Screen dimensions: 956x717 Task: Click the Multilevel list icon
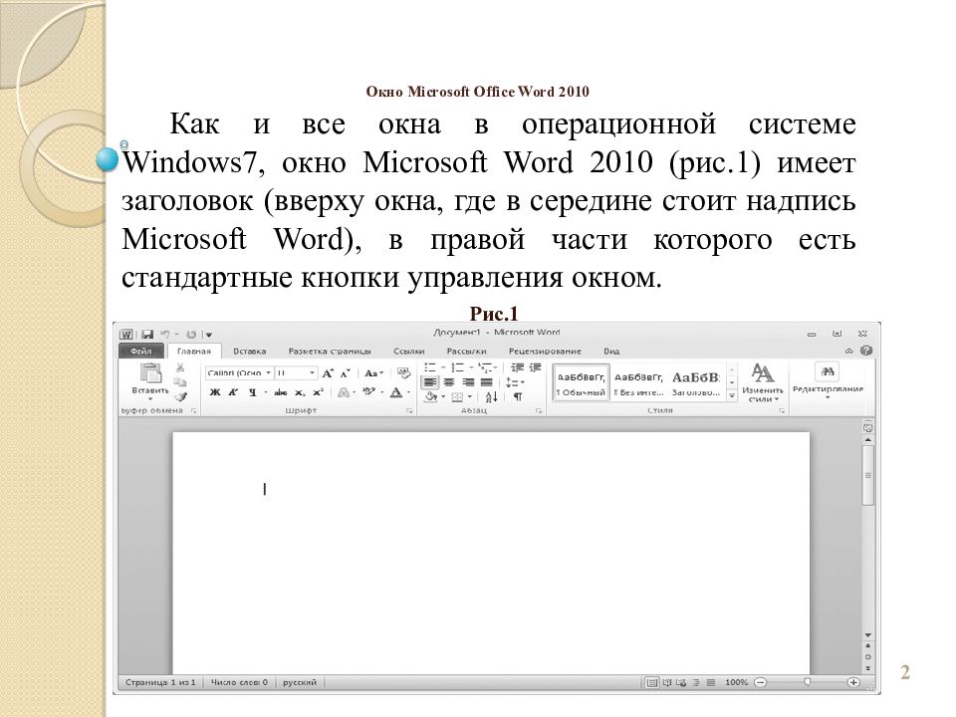click(x=485, y=367)
